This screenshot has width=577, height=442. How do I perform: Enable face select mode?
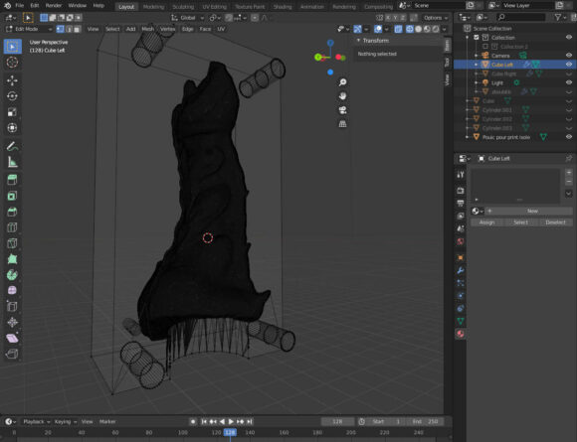(x=77, y=29)
